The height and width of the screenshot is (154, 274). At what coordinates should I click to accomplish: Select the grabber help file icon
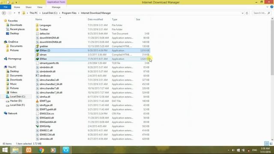37,46
